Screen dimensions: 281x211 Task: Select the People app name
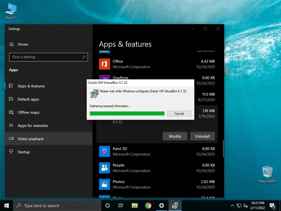coord(118,165)
